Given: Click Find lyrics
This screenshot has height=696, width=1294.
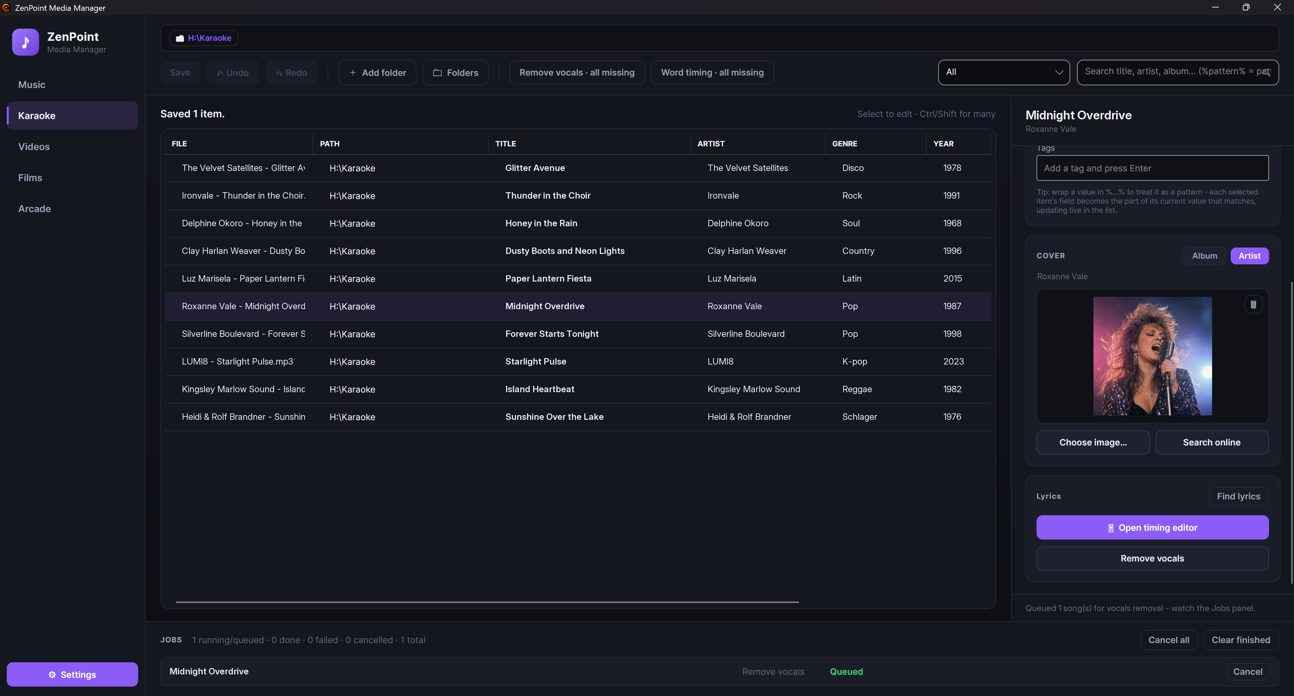Looking at the screenshot, I should click(x=1238, y=496).
